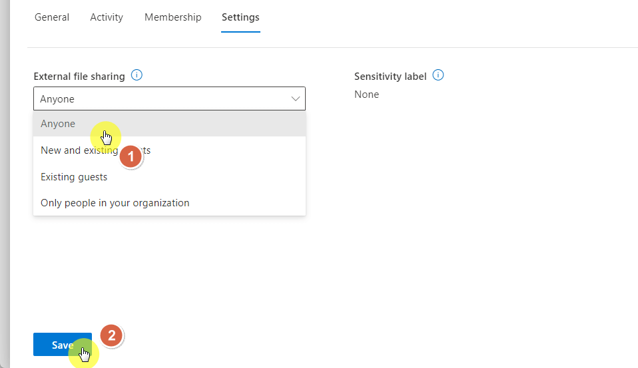This screenshot has width=638, height=368.
Task: Select the Settings tab
Action: (240, 17)
